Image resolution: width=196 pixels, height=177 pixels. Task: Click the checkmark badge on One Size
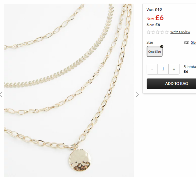click(x=162, y=47)
